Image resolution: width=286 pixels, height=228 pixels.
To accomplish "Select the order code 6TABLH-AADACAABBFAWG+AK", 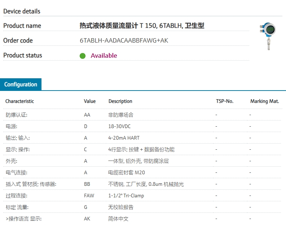I will pyautogui.click(x=124, y=40).
